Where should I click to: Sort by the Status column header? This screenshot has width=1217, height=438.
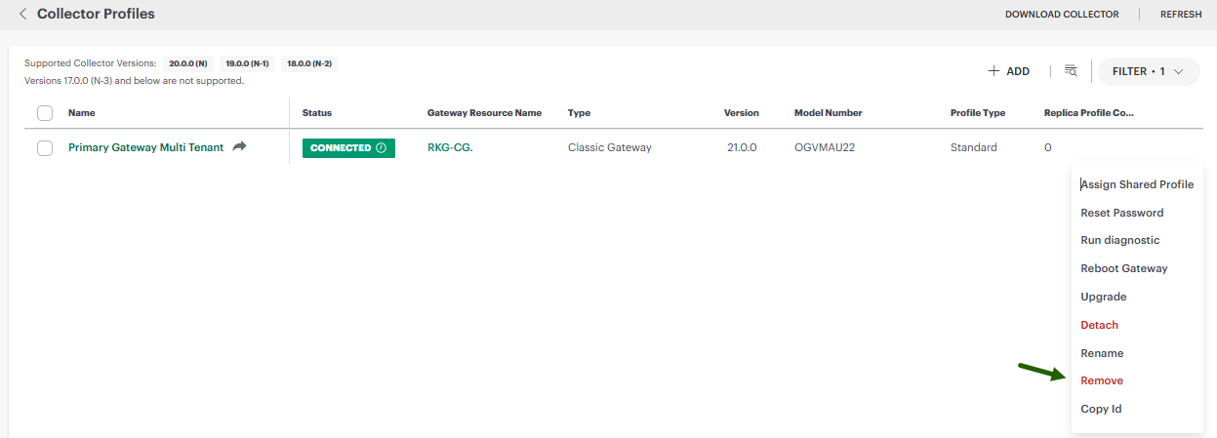coord(317,113)
